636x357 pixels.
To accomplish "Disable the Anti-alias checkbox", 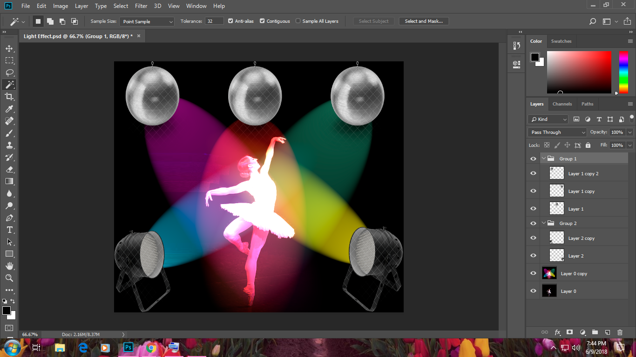I will [230, 21].
